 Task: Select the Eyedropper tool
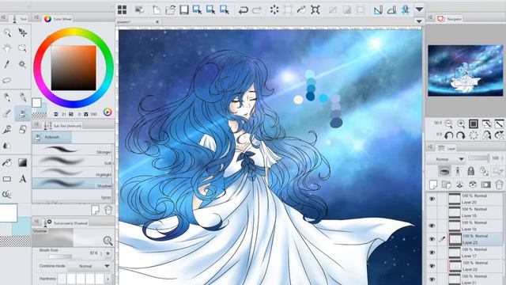[7, 64]
